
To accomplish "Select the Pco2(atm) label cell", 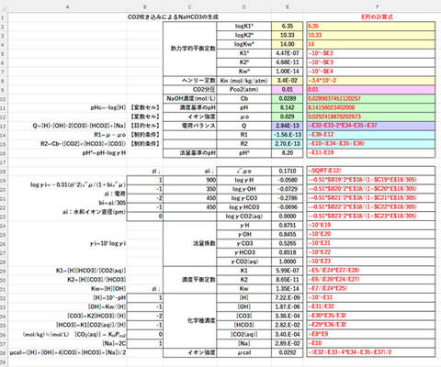I will tap(243, 90).
